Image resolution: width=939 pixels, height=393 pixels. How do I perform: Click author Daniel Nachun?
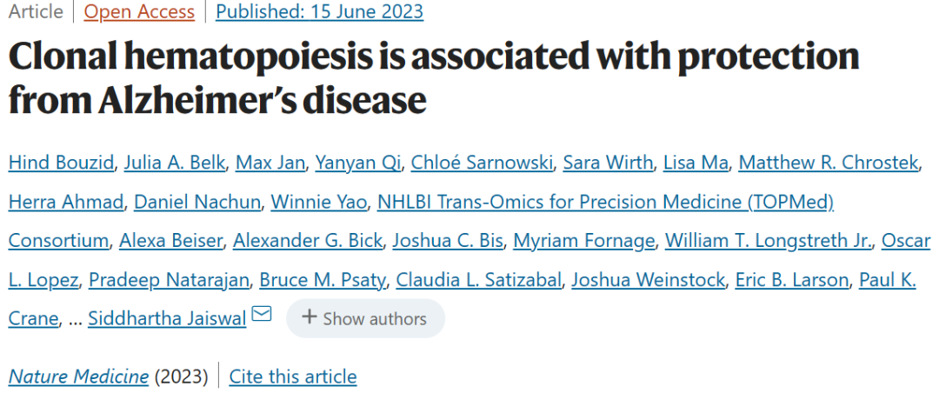(196, 202)
